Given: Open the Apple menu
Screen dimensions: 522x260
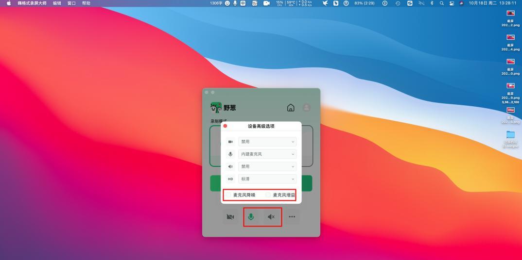Looking at the screenshot, I should tap(9, 3).
